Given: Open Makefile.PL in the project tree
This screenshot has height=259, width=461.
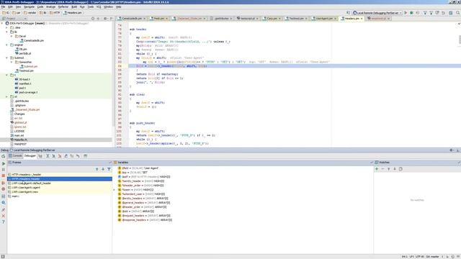Looking at the screenshot, I should [21, 140].
